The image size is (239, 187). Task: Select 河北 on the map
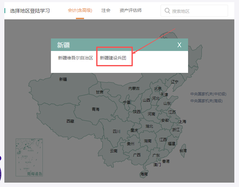point(156,99)
